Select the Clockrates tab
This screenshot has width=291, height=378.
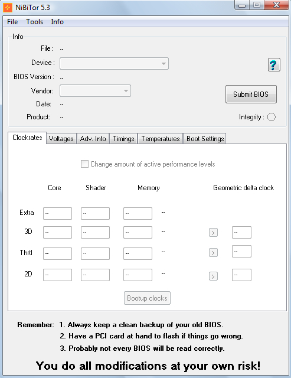click(x=27, y=138)
